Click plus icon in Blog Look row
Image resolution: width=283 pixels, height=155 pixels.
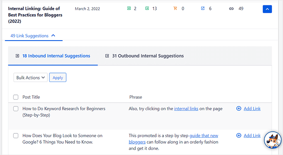tap(238, 136)
